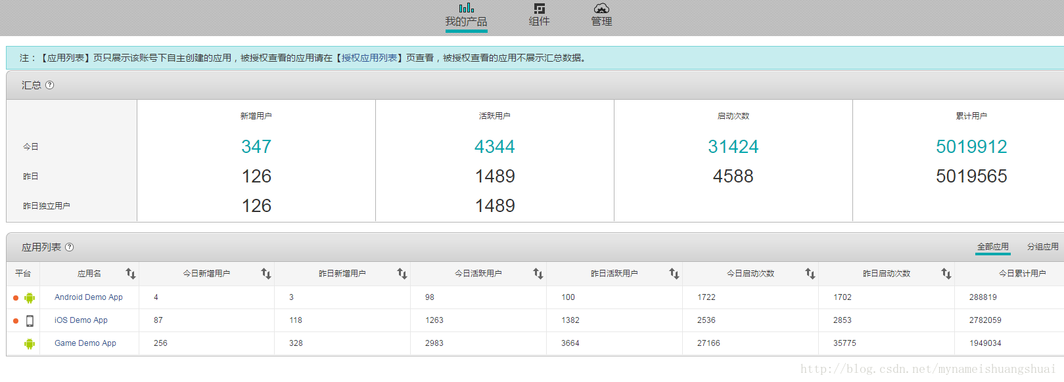Screen dimensions: 1064x382
Task: Open Game Demo App link
Action: click(x=85, y=343)
